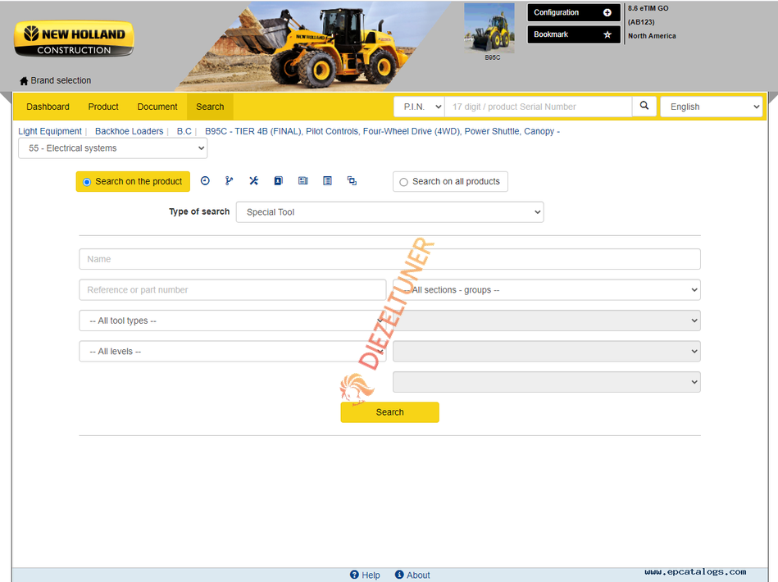Click the Configuration button

[574, 12]
